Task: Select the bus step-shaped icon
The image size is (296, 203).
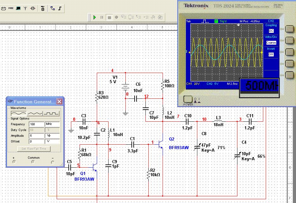Action: click(x=60, y=8)
